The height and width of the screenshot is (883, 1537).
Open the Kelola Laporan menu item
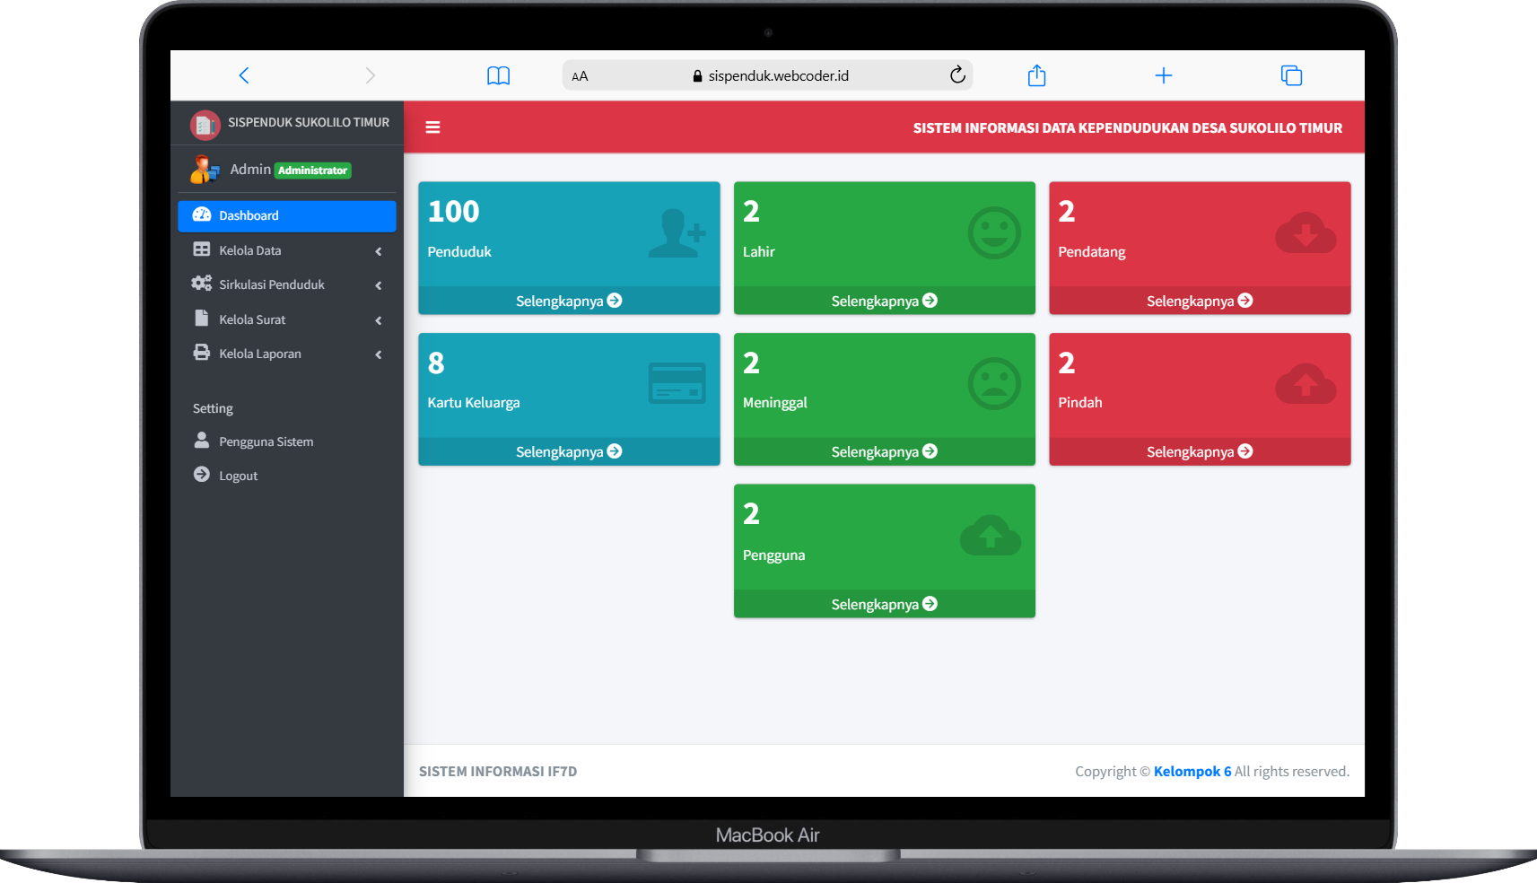[x=287, y=354]
